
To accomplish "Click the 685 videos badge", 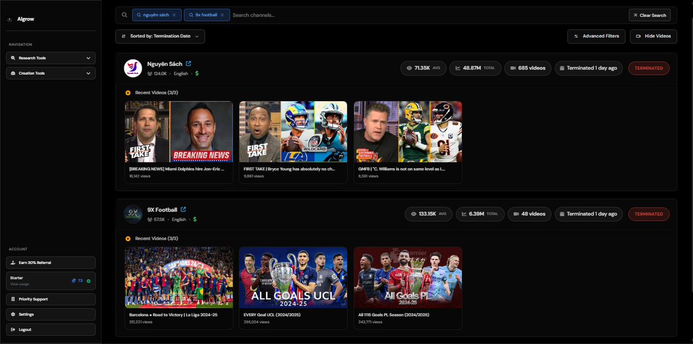I will coord(528,68).
